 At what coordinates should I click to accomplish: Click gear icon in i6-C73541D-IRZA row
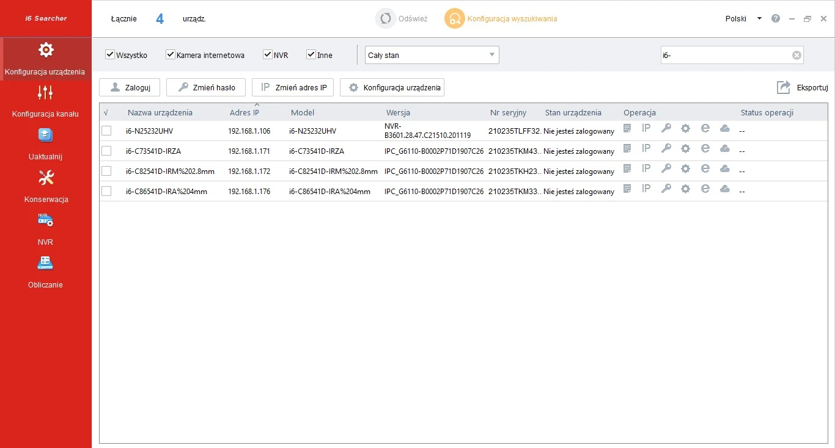click(686, 149)
